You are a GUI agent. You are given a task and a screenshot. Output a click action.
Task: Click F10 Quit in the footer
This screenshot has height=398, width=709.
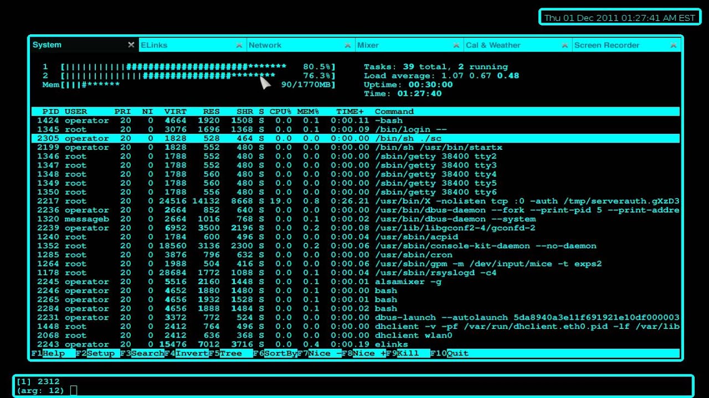[450, 353]
